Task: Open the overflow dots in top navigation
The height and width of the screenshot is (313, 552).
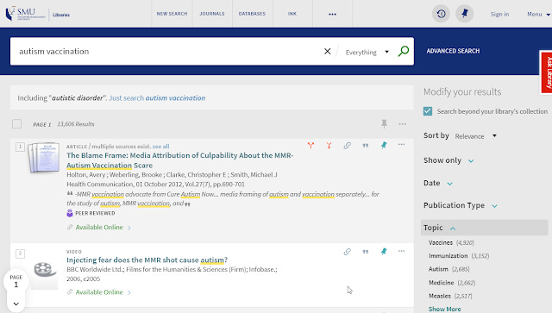Action: click(332, 14)
